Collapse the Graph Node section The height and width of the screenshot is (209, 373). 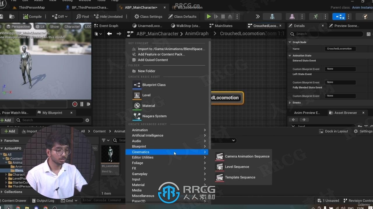[290, 42]
